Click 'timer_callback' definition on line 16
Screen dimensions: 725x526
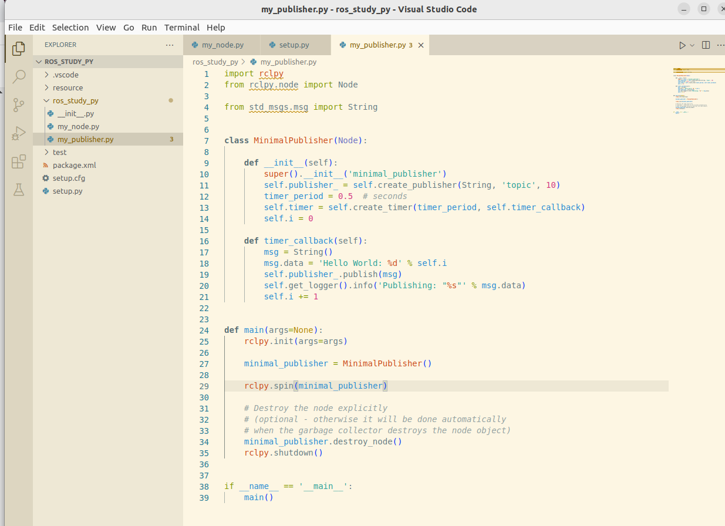(x=298, y=241)
